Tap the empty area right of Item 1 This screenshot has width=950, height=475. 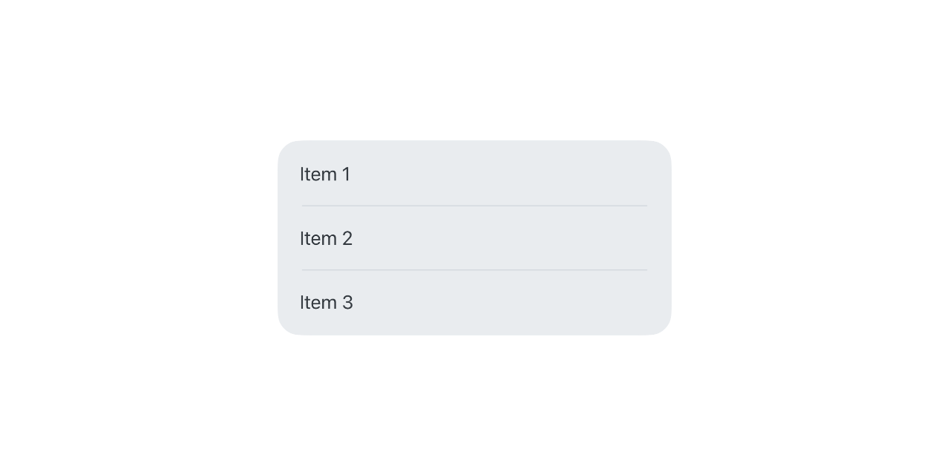click(x=511, y=174)
